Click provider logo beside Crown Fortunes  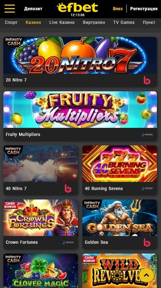pyautogui.click(x=68, y=242)
